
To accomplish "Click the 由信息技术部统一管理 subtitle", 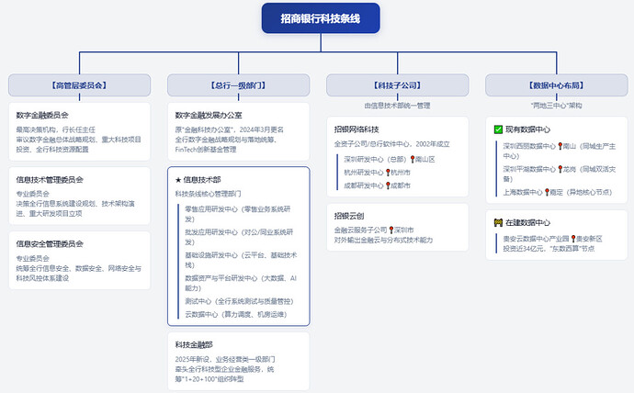I will (397, 106).
